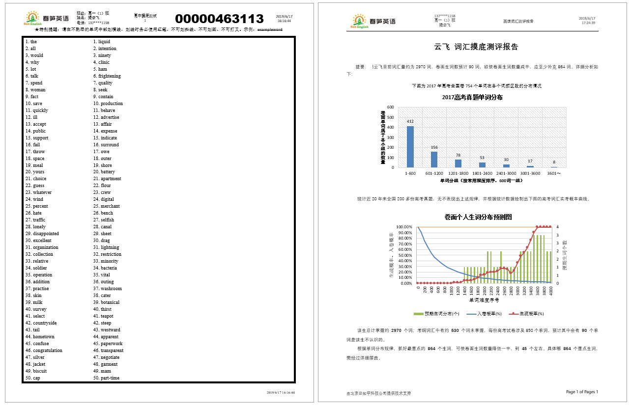Click the 100.00% label on the prediction chart axis
The image size is (629, 405).
coord(404,227)
